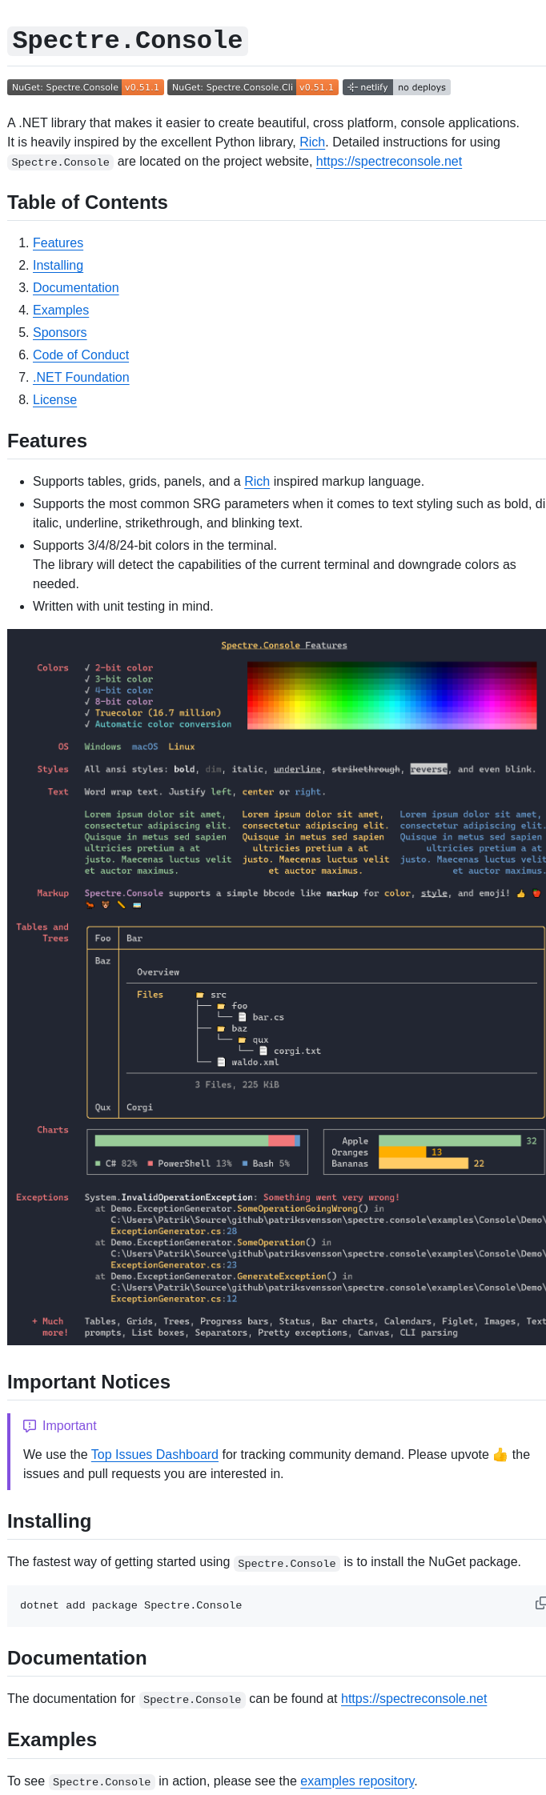Click the netlify no deploys badge
Image resolution: width=546 pixels, height=1795 pixels.
[396, 87]
